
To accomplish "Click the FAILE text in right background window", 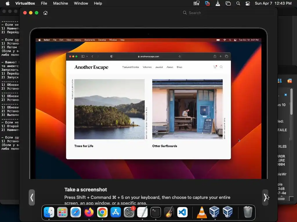I will pyautogui.click(x=282, y=130).
